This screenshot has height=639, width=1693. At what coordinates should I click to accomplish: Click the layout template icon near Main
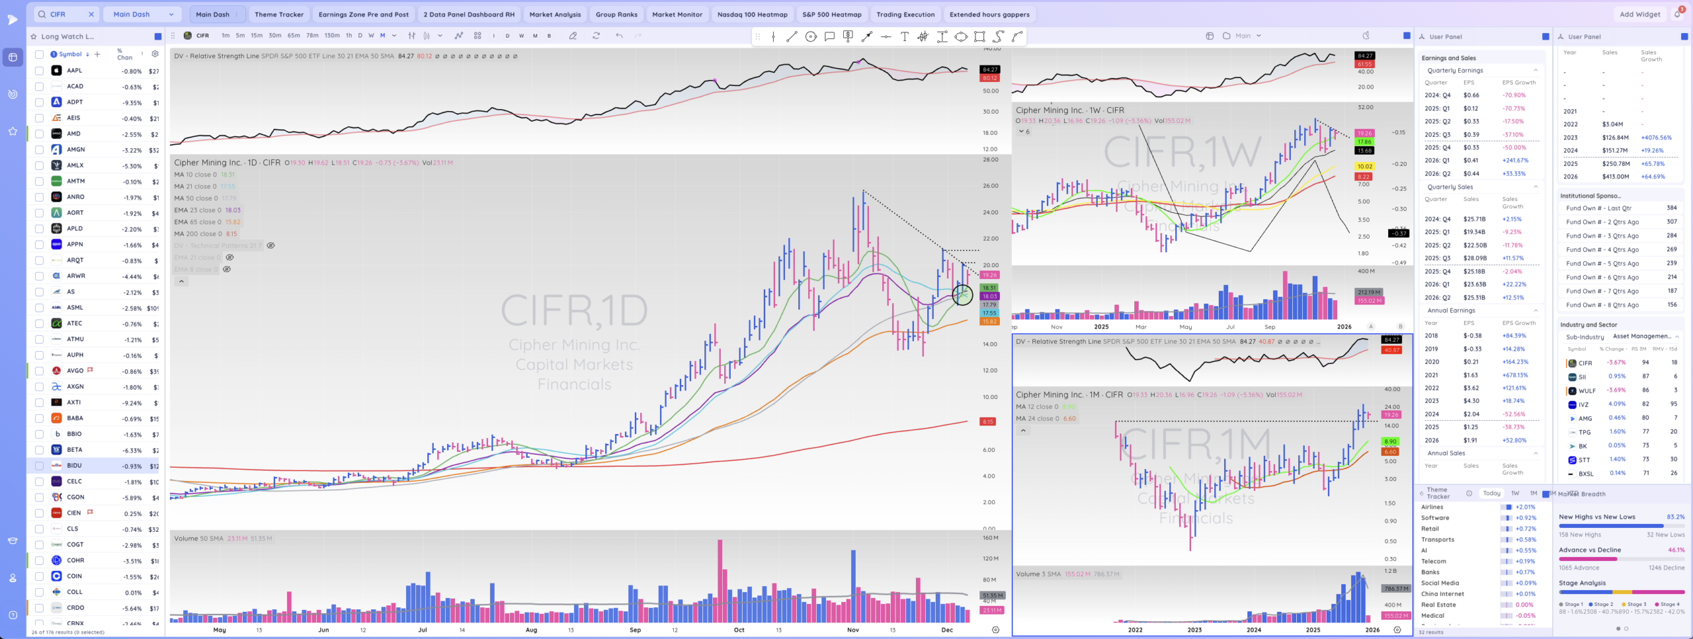(x=1210, y=36)
